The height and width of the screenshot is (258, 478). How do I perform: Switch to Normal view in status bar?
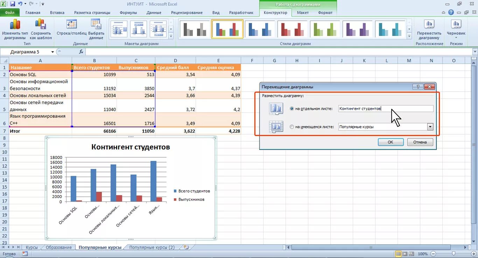coord(398,254)
